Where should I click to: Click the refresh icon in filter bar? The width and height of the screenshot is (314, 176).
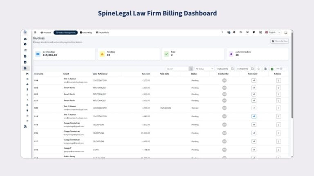pyautogui.click(x=258, y=69)
